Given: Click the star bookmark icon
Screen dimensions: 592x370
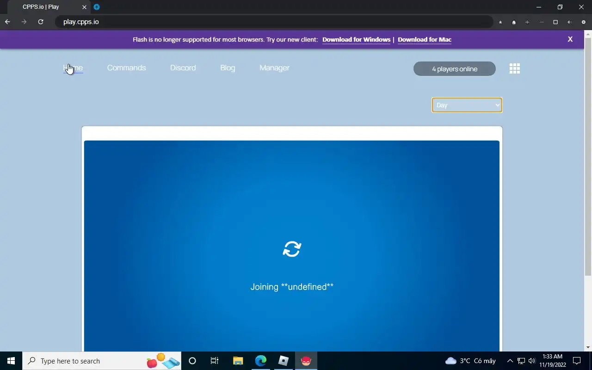Looking at the screenshot, I should 500,22.
